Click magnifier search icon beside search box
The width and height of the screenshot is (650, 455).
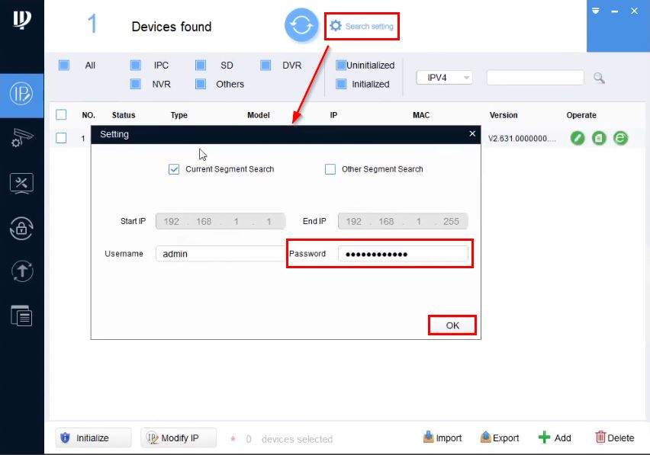coord(599,78)
